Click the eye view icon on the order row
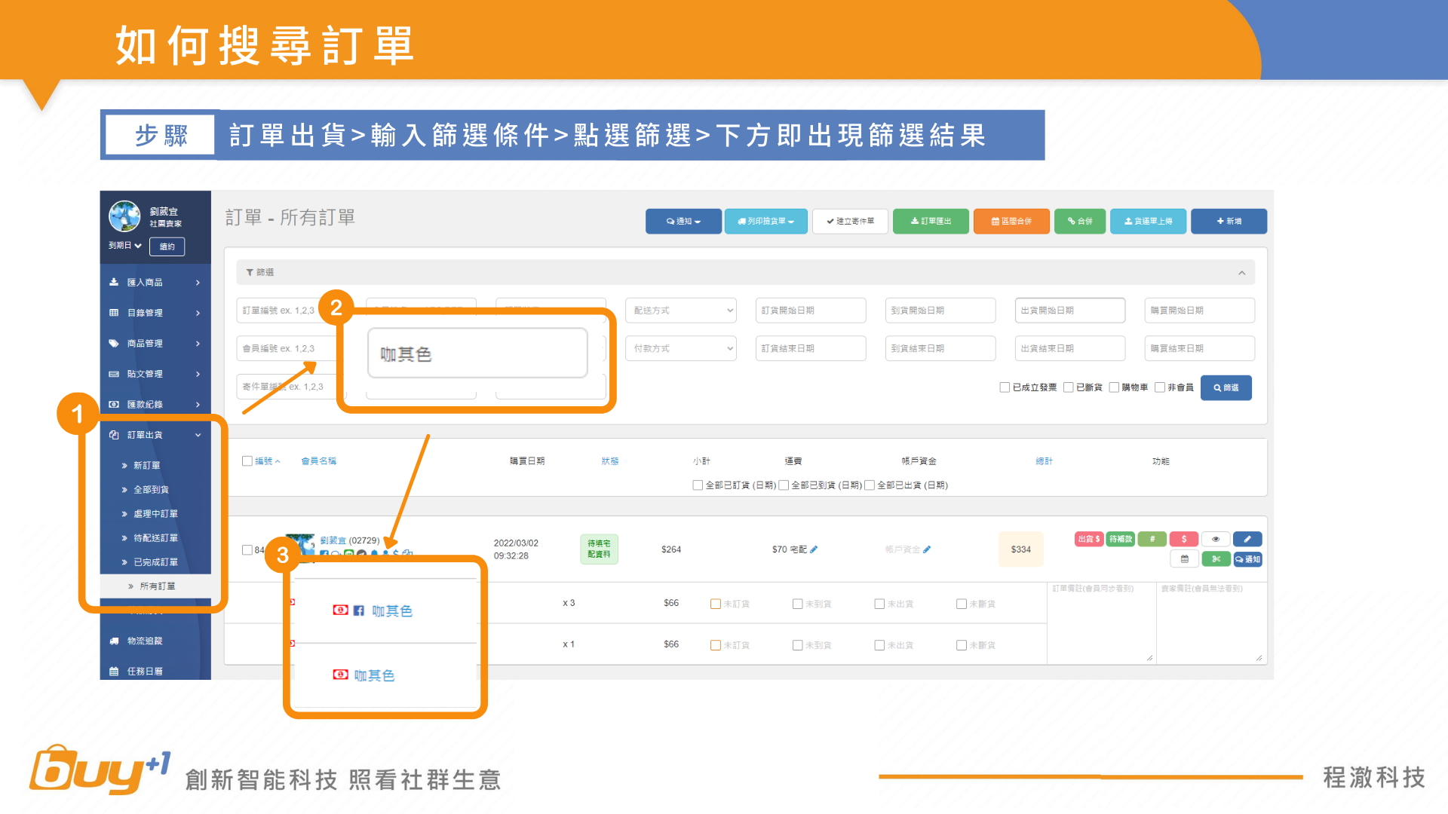Viewport: 1448px width, 814px height. point(1215,540)
